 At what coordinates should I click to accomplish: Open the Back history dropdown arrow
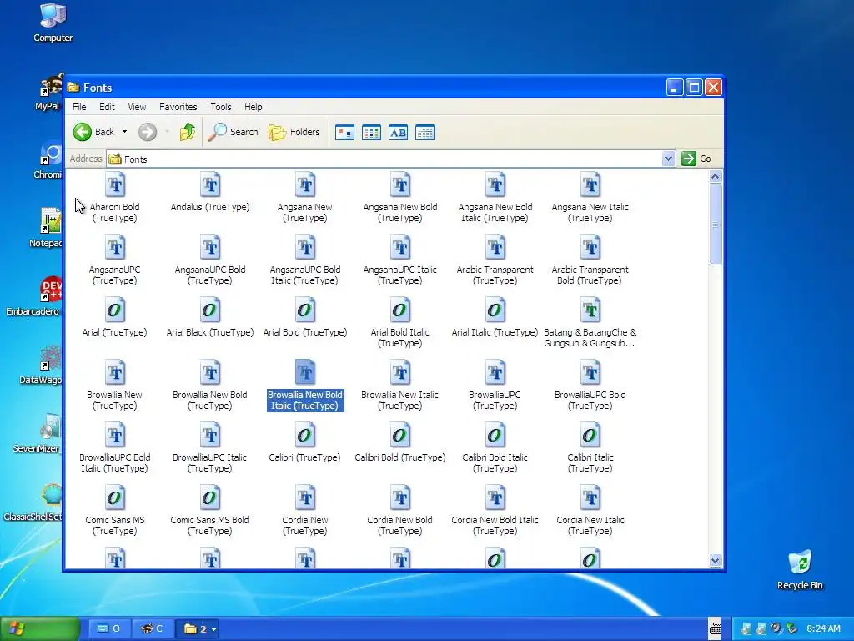pos(124,132)
